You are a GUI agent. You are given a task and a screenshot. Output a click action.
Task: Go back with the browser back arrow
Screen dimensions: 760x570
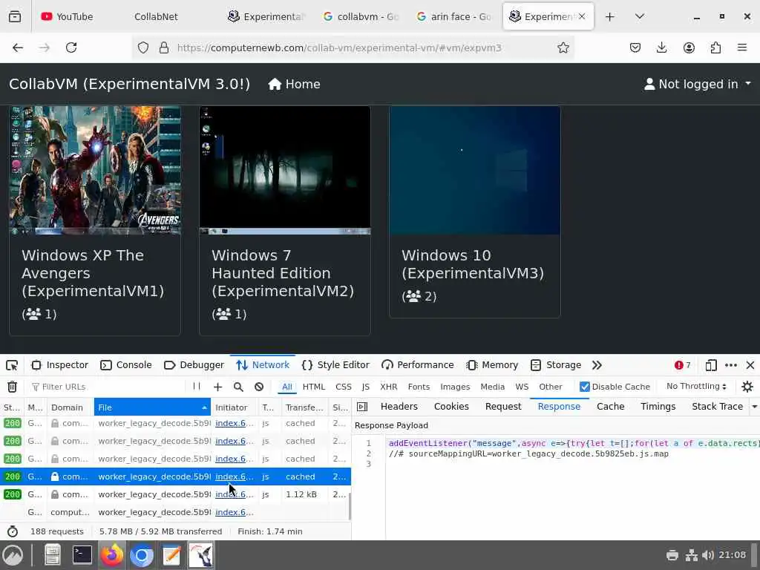point(18,47)
